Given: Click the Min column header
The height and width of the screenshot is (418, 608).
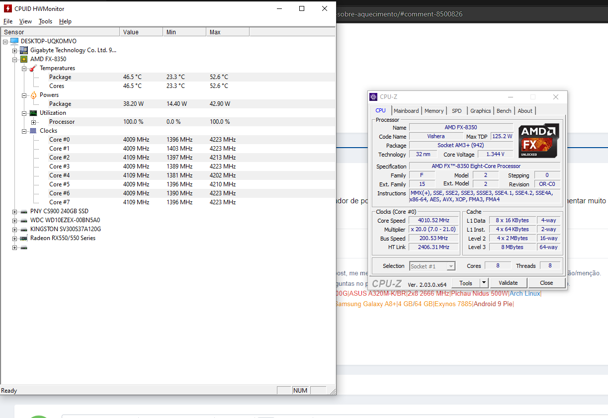Looking at the screenshot, I should click(x=184, y=32).
